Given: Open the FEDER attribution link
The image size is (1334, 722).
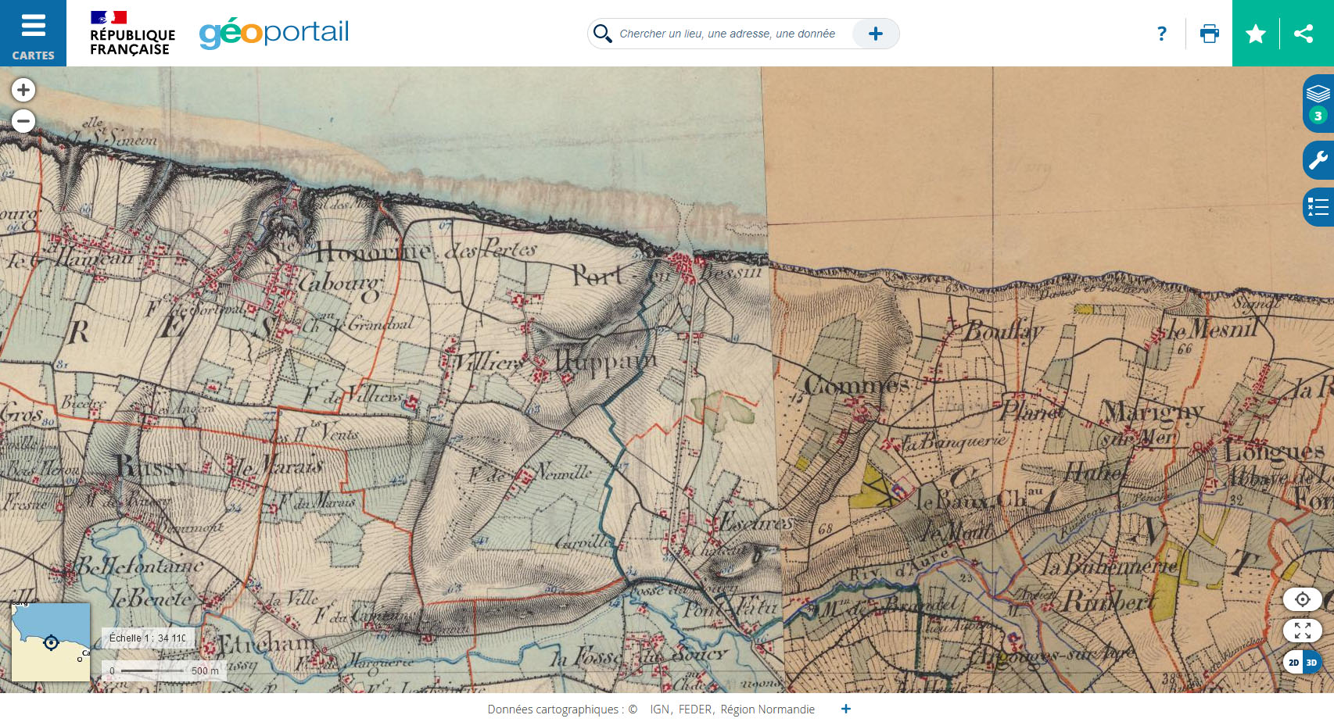Looking at the screenshot, I should (695, 709).
